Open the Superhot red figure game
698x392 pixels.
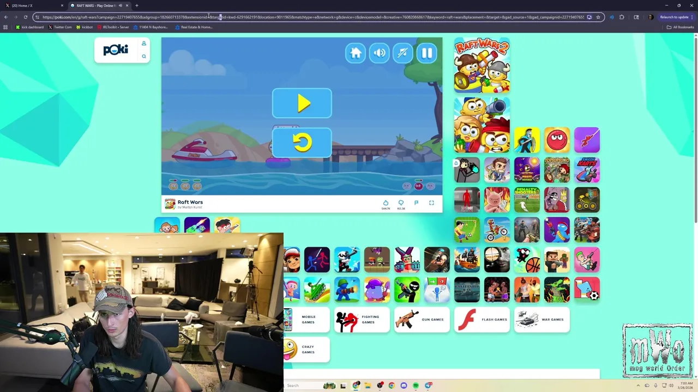467,200
